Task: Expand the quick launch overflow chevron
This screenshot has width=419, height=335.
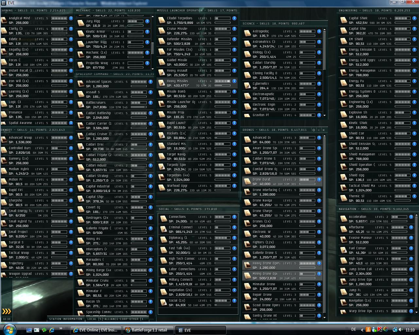Action: pyautogui.click(x=61, y=328)
